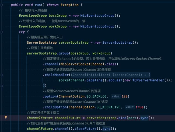Image resolution: width=175 pixels, height=132 pixels.
Task: Click the 'true' literal
Action: click(139, 107)
